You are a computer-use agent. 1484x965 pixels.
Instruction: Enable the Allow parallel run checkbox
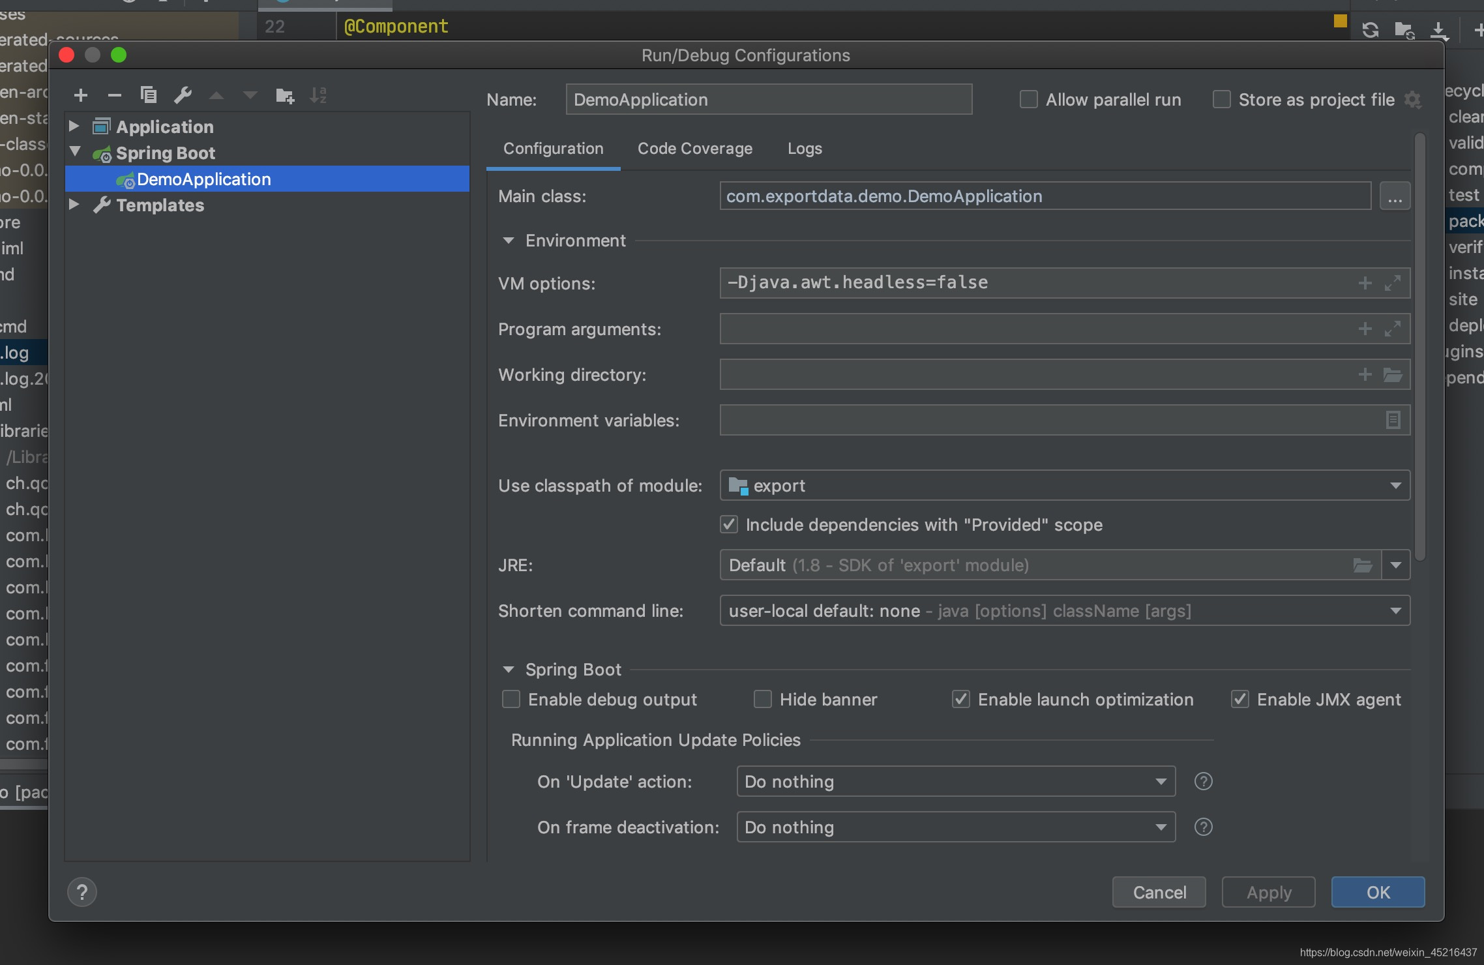[x=1029, y=100]
